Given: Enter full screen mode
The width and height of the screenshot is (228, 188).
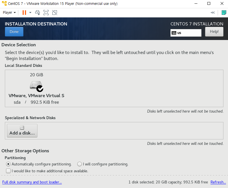Looking at the screenshot, I should click(x=46, y=13).
